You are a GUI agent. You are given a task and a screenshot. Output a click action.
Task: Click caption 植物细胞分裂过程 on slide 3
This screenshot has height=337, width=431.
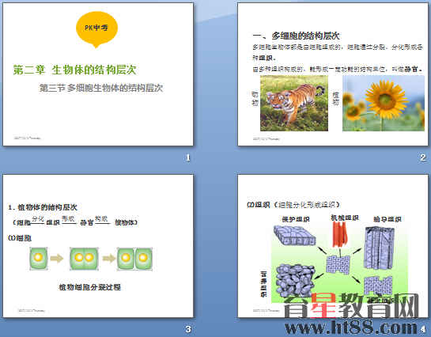coord(89,287)
